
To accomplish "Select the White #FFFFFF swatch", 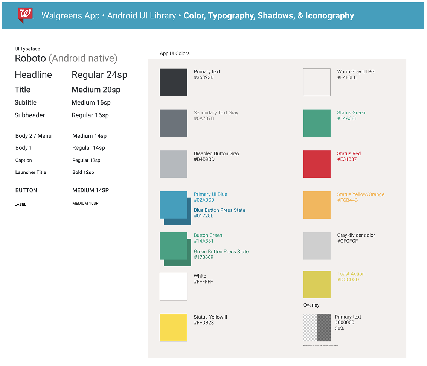I will coord(174,287).
